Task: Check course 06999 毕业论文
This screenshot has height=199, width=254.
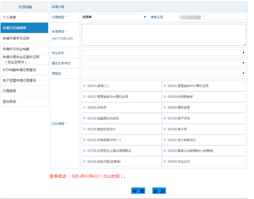Action: (165, 161)
